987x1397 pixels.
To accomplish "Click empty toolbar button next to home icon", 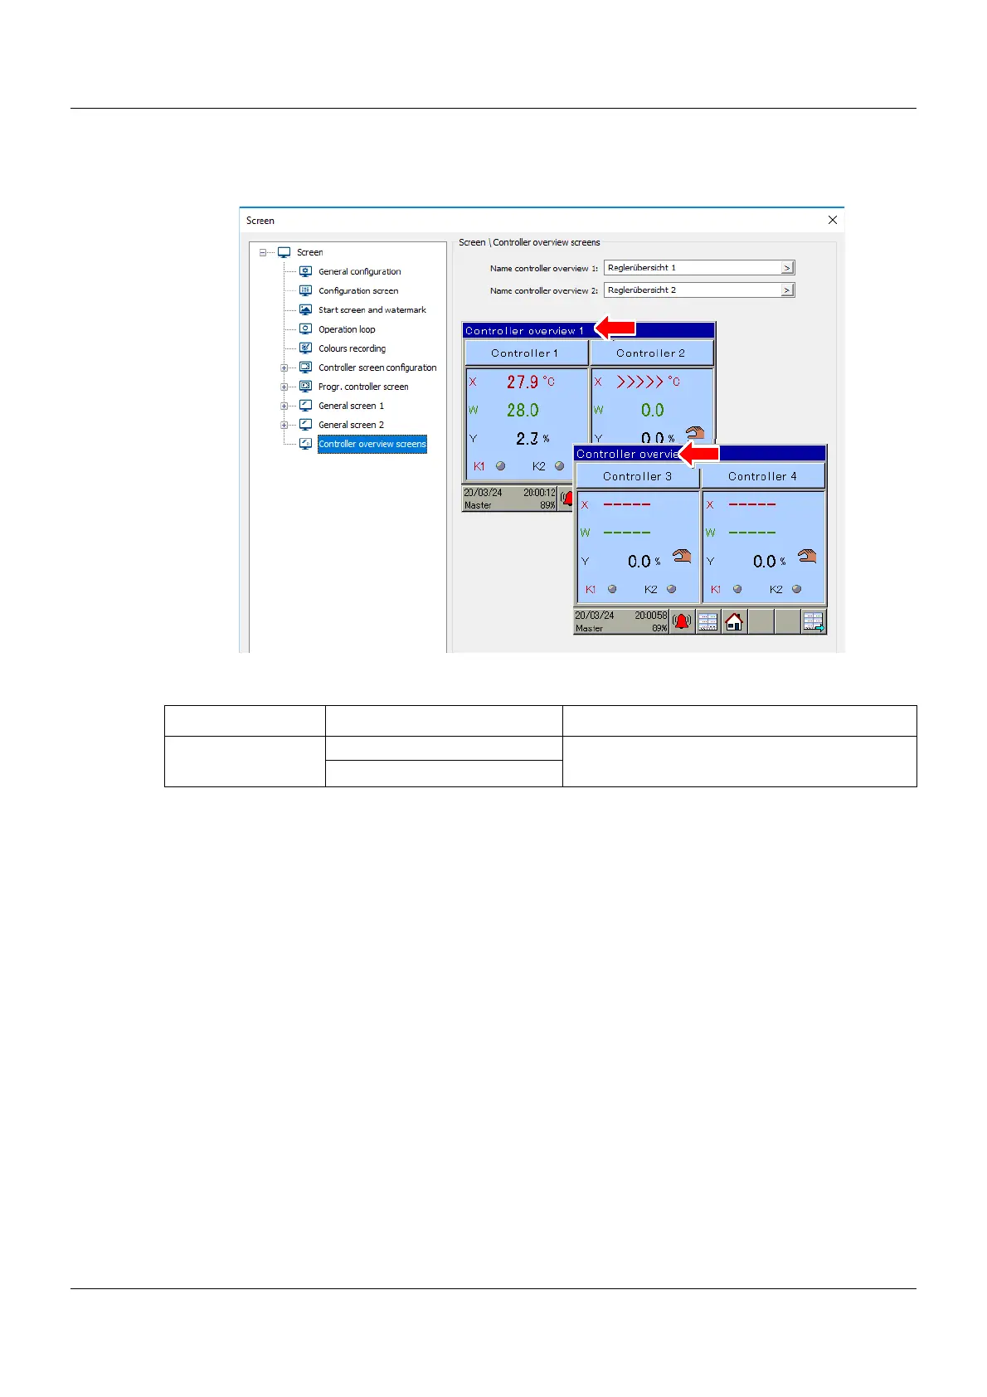I will [x=761, y=621].
